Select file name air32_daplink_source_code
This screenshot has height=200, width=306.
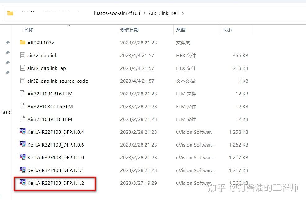(58, 81)
